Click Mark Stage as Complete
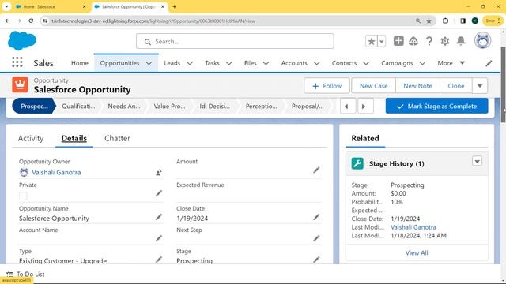This screenshot has height=284, width=506. click(436, 106)
